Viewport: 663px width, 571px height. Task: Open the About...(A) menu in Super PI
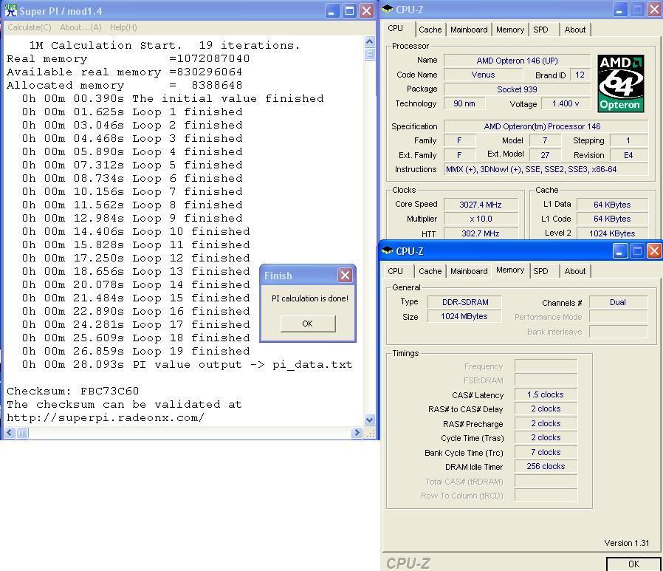coord(80,27)
